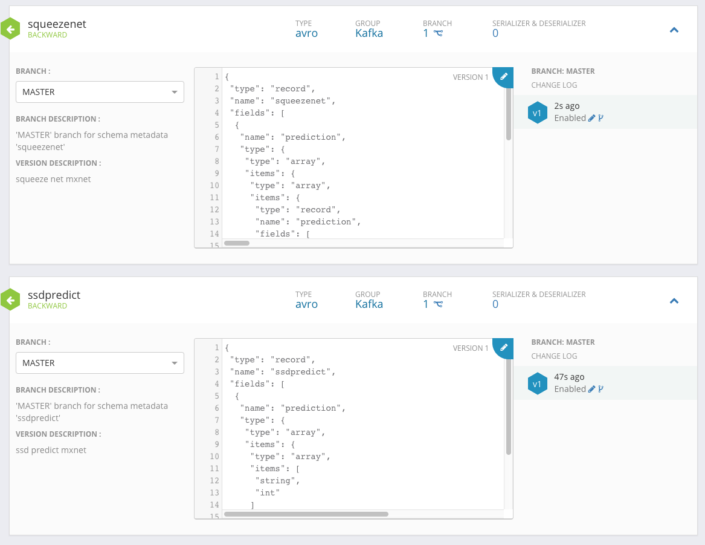Click the squeezenet schema name title
705x545 pixels.
(57, 24)
